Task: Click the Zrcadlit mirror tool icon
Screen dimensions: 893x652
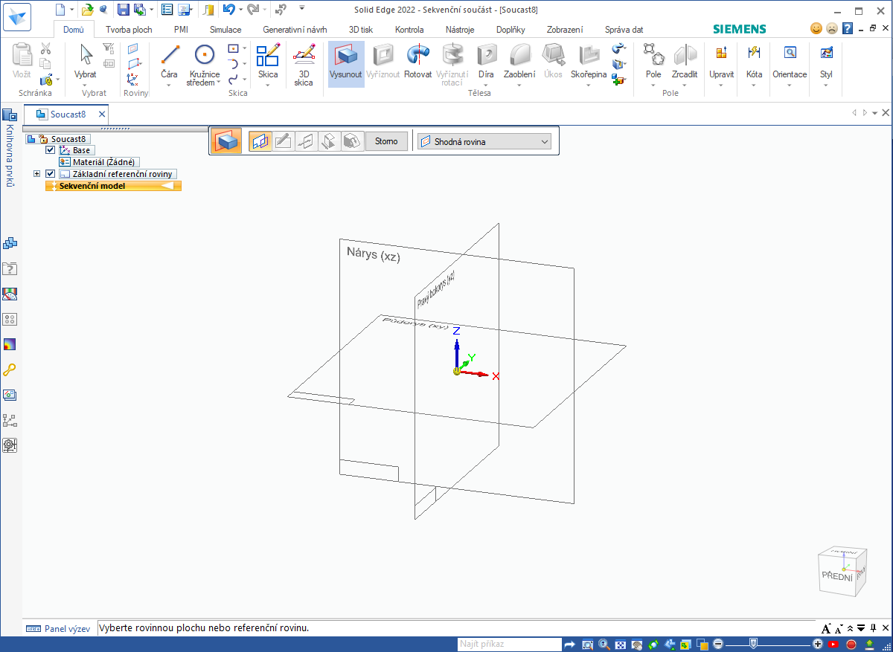Action: click(x=684, y=54)
